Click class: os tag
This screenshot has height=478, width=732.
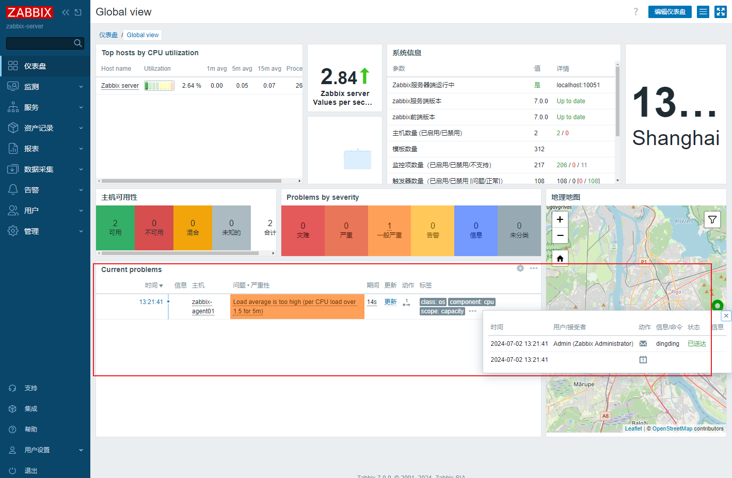click(x=433, y=302)
